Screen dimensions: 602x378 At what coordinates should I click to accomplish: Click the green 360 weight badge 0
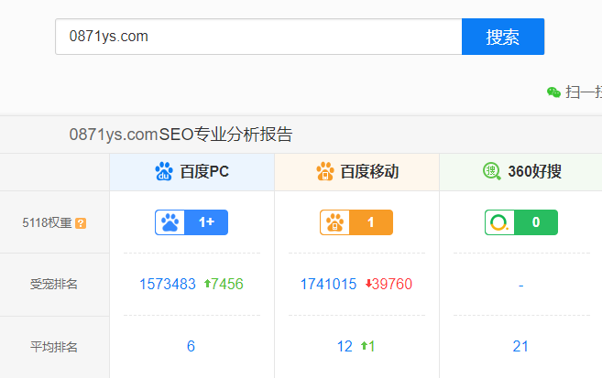click(520, 222)
